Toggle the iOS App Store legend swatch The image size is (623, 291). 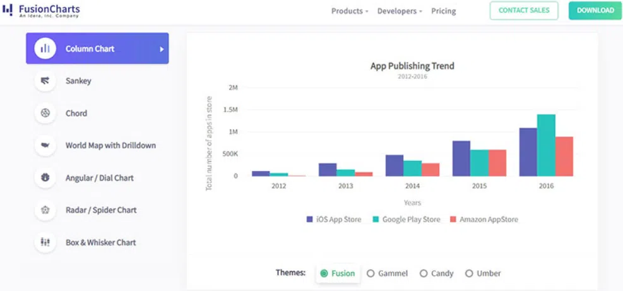(310, 220)
